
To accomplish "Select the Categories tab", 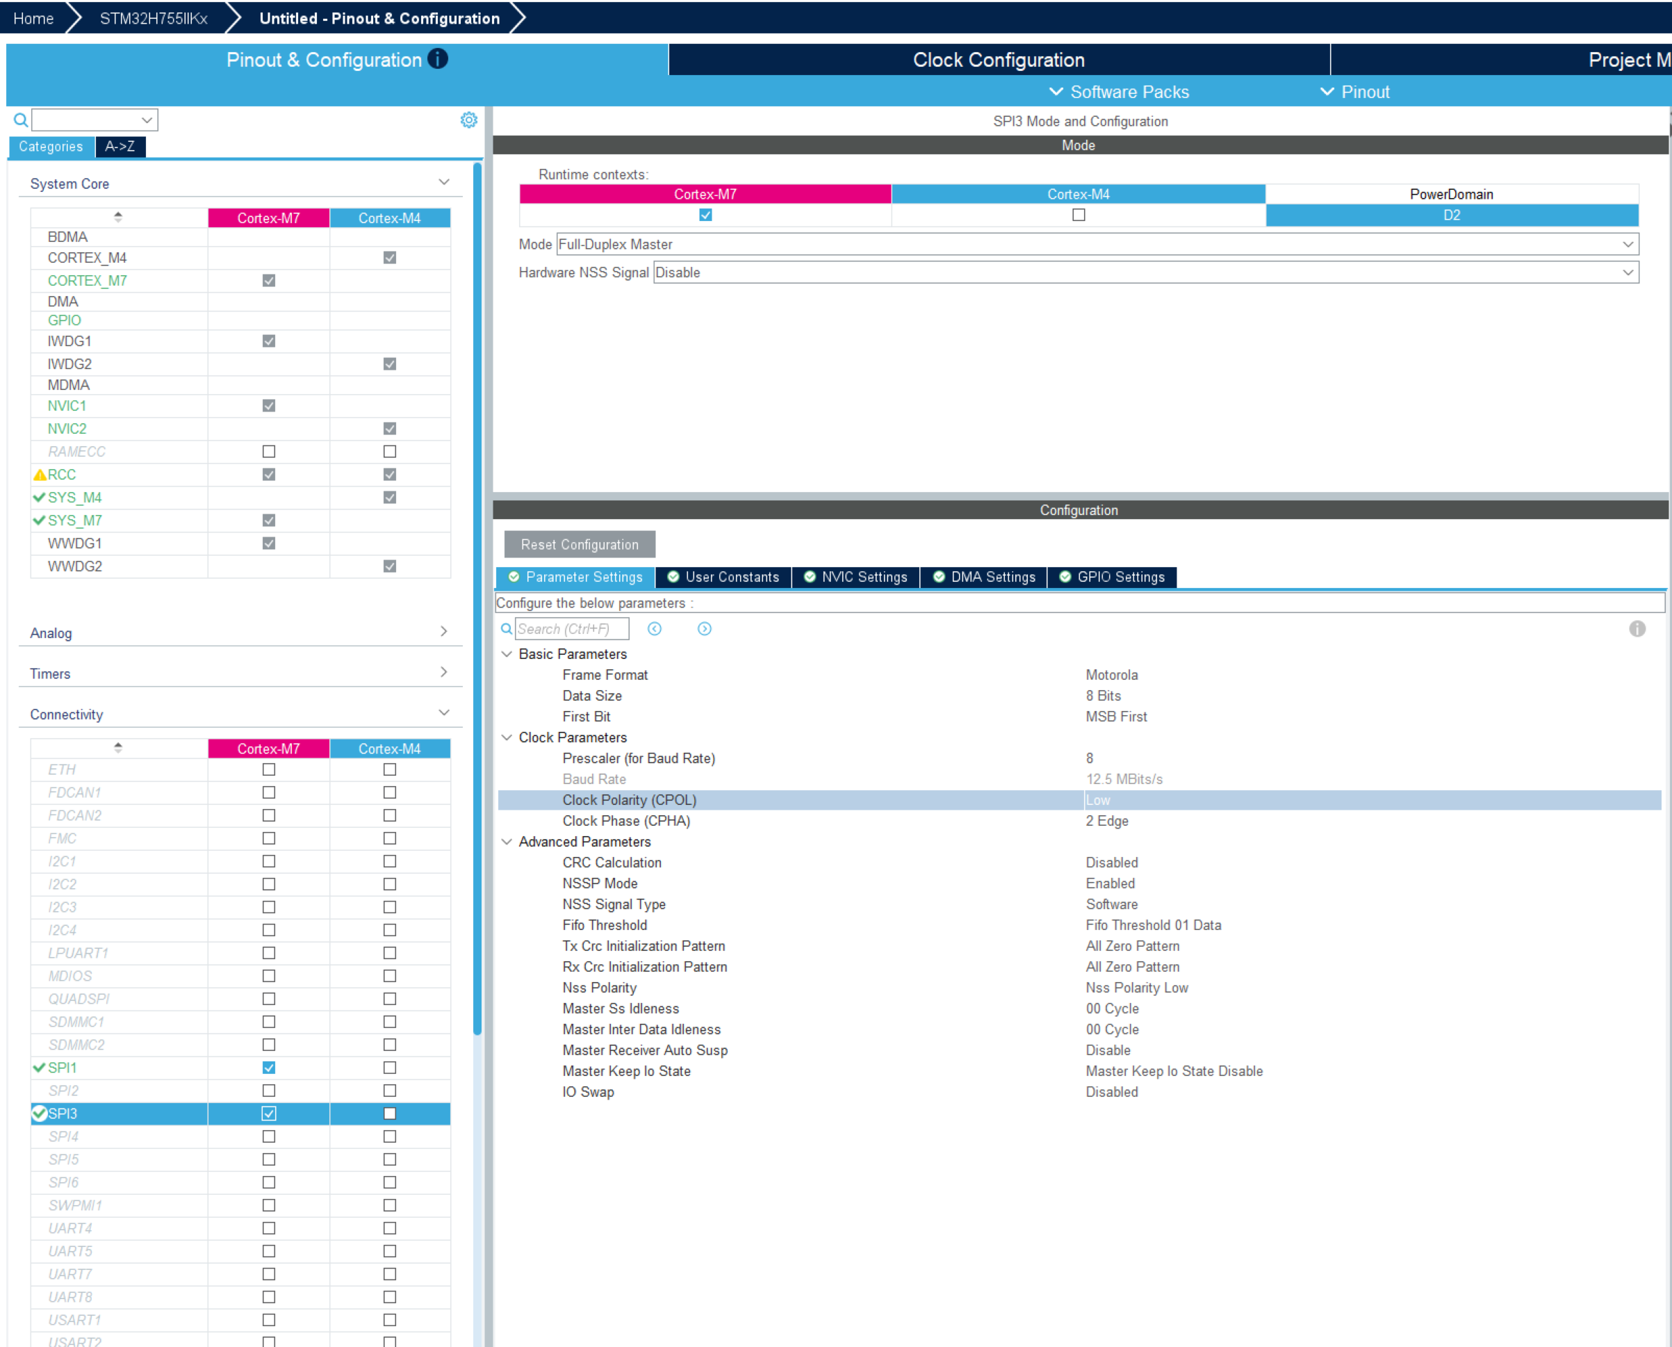I will pyautogui.click(x=51, y=147).
